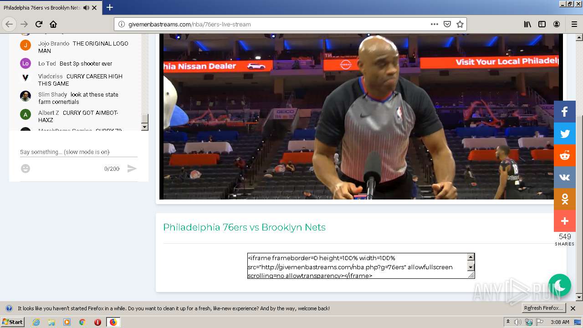View site information icon in address bar
583x328 pixels.
click(x=122, y=24)
